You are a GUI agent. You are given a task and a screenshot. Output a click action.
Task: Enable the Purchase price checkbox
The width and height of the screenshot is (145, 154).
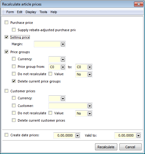click(6, 22)
